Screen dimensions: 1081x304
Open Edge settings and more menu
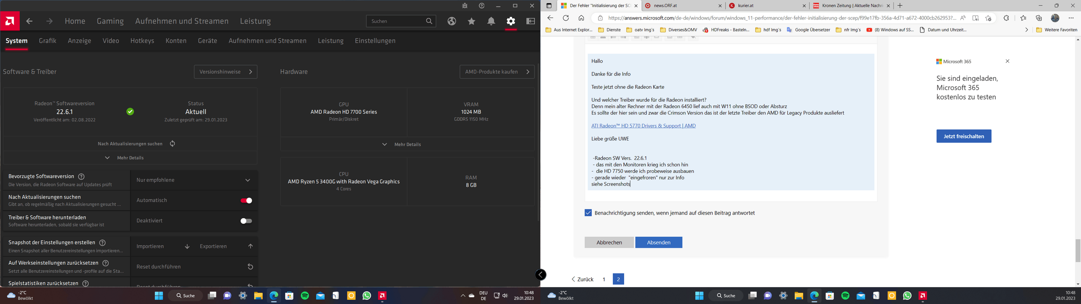click(x=1071, y=18)
